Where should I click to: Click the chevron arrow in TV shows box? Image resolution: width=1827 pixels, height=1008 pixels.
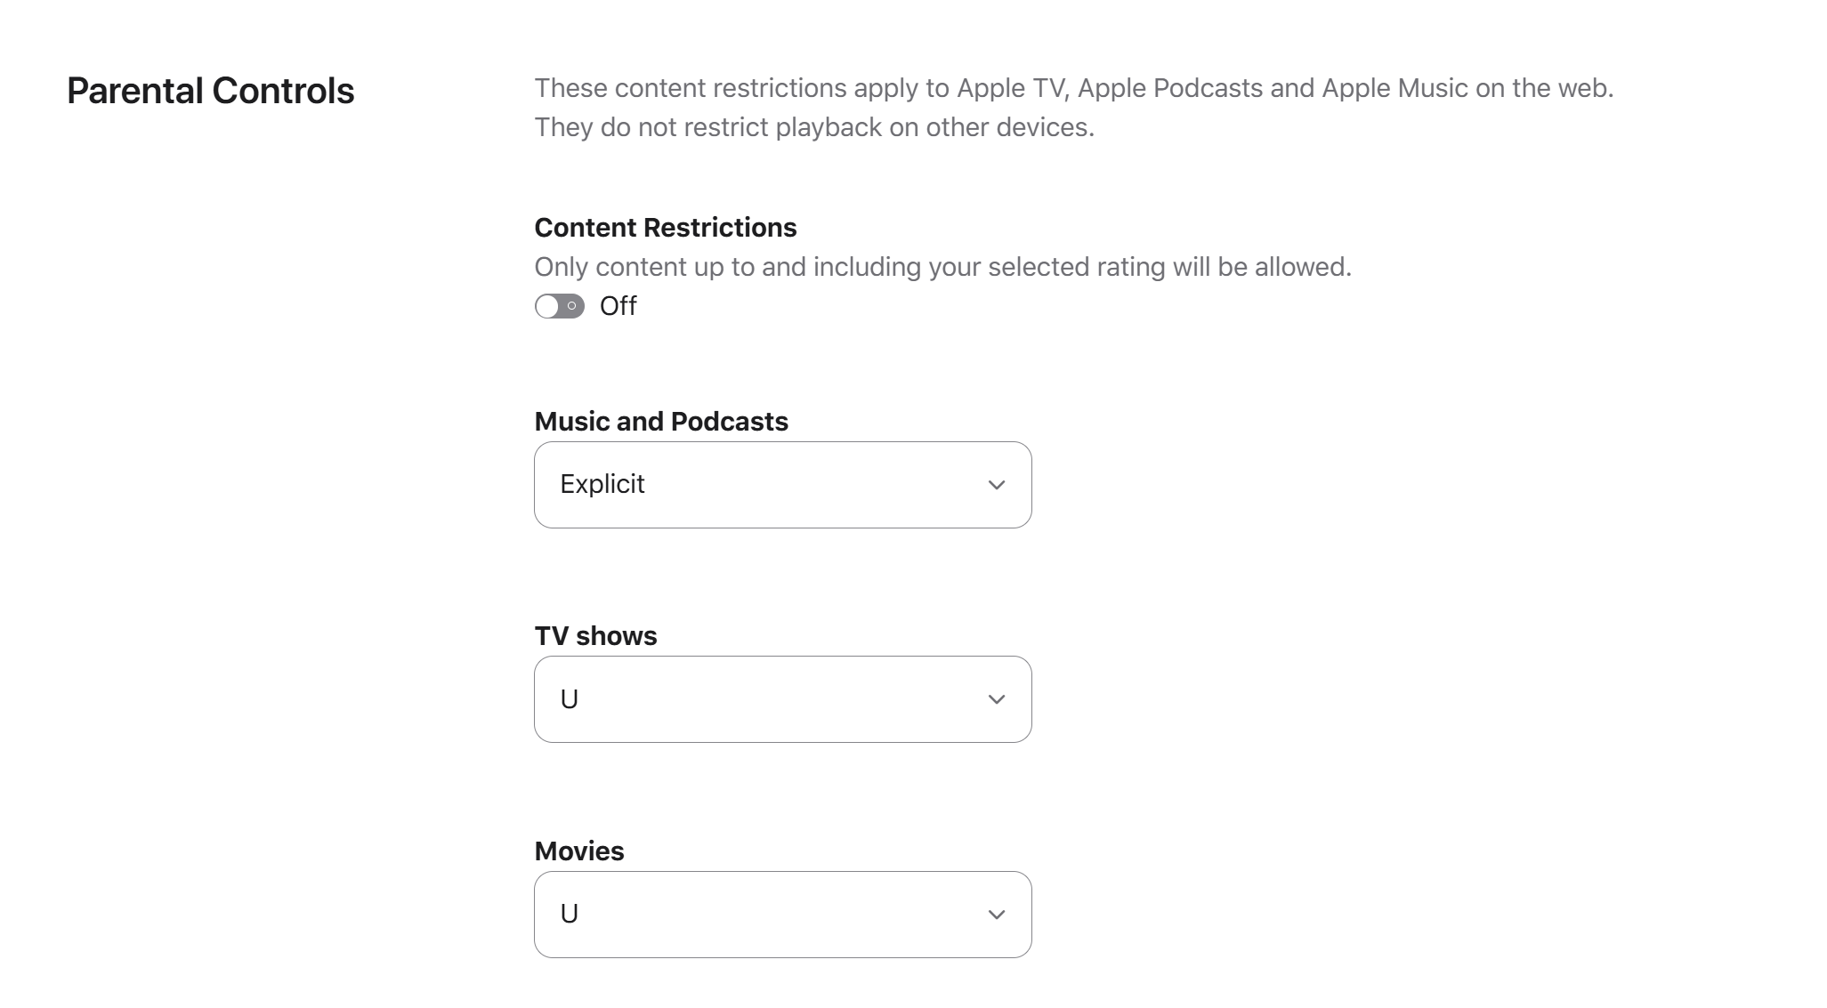point(997,699)
